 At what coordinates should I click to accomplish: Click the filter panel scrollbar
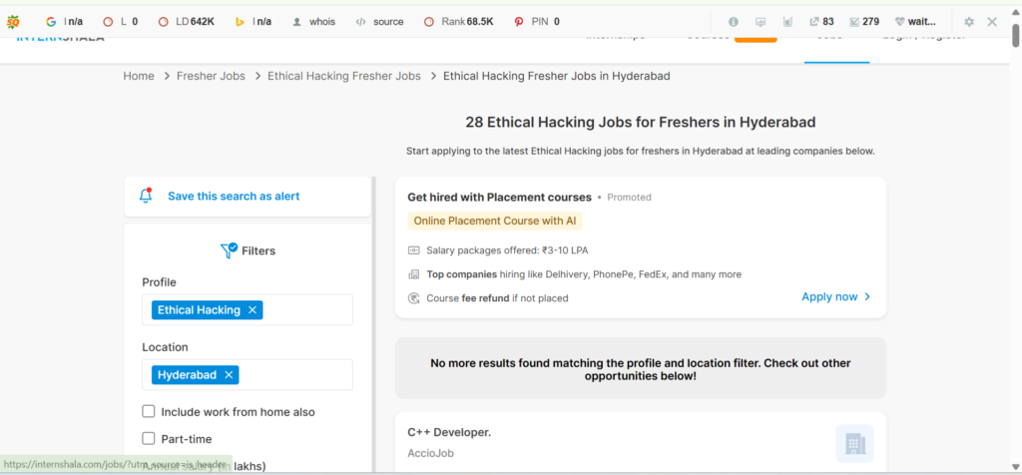point(373,324)
